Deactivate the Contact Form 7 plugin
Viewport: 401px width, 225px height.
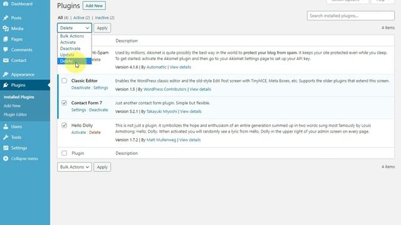(98, 110)
